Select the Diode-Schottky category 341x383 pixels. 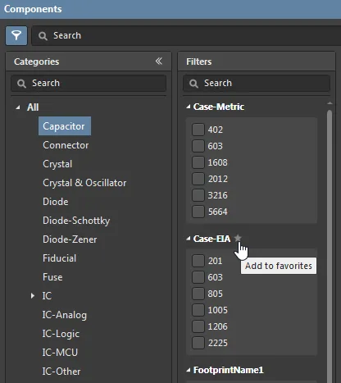(76, 221)
